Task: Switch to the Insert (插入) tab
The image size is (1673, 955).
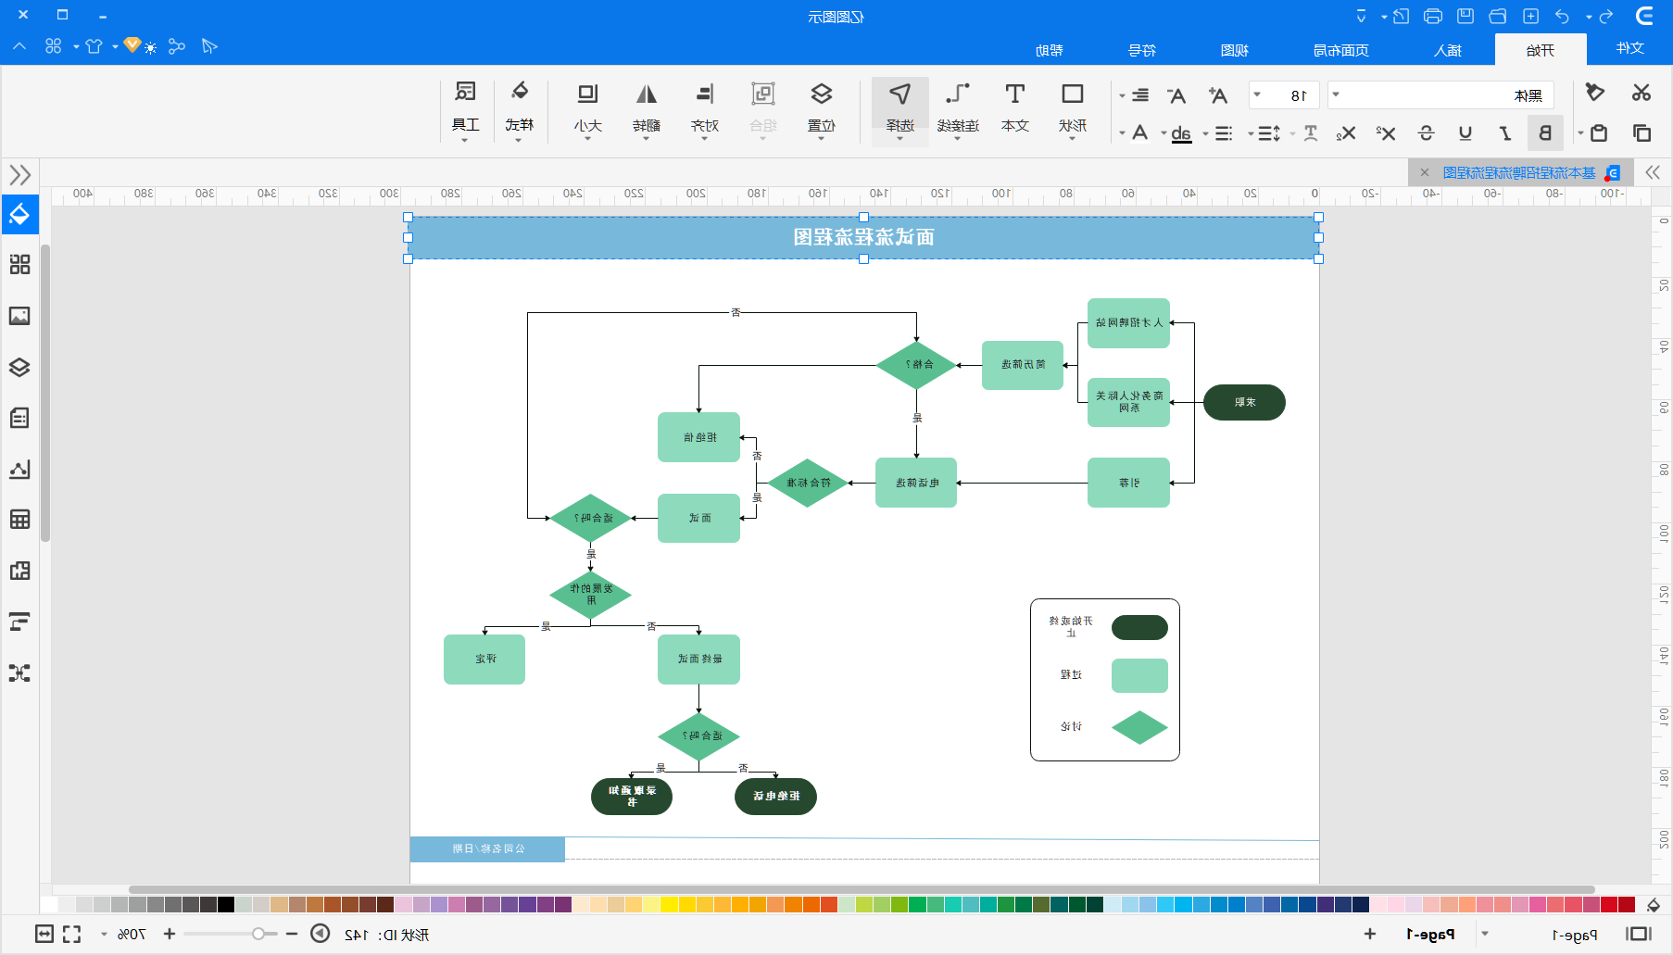Action: point(1448,50)
